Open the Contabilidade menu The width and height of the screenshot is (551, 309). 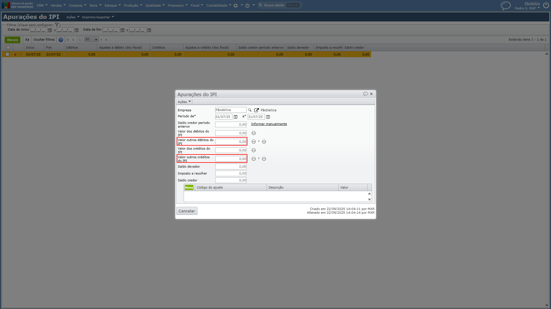tap(219, 5)
